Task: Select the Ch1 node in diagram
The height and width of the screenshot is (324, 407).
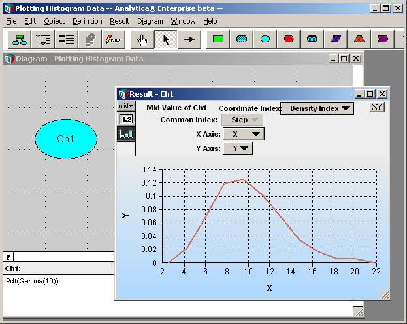Action: 66,139
